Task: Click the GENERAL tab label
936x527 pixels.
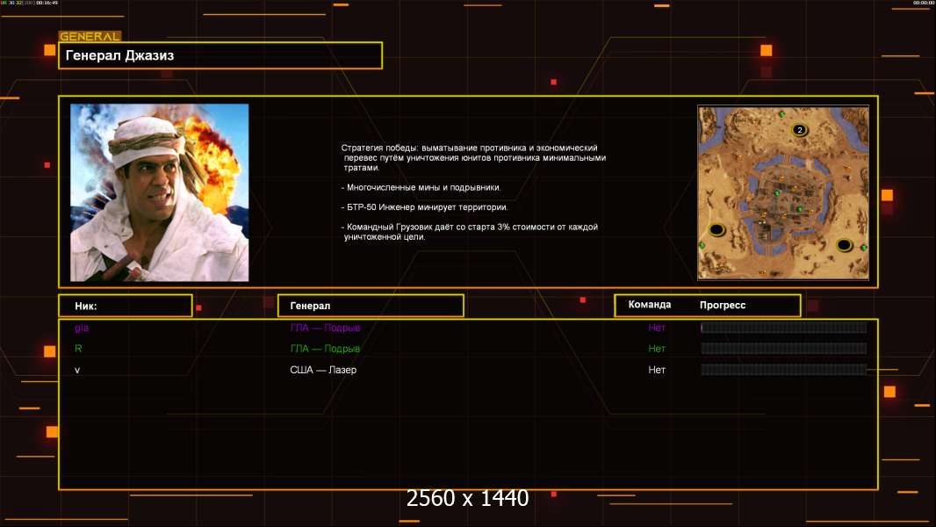Action: click(x=89, y=37)
